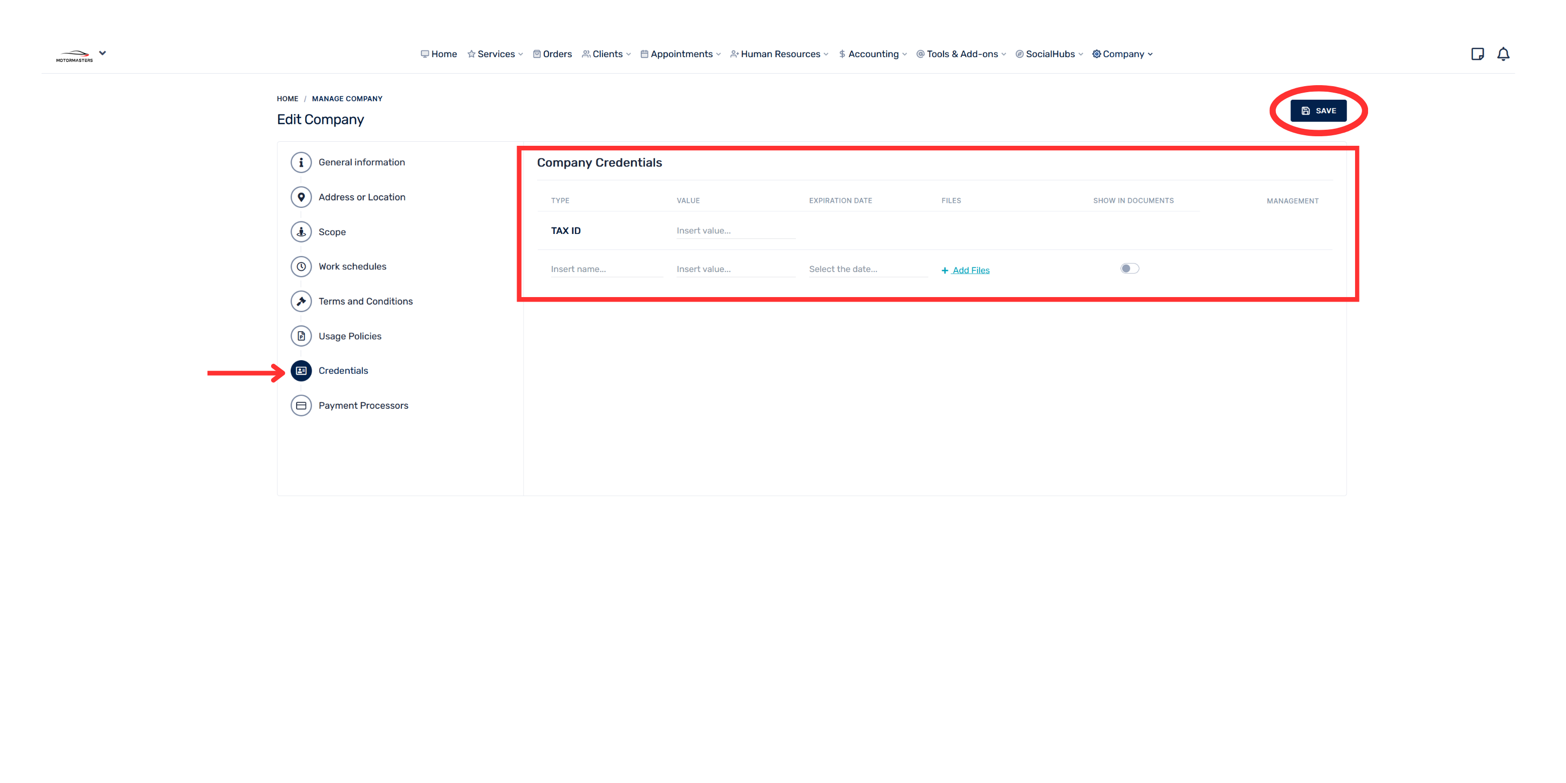This screenshot has height=783, width=1566.
Task: Expand the Company menu
Action: 1122,54
